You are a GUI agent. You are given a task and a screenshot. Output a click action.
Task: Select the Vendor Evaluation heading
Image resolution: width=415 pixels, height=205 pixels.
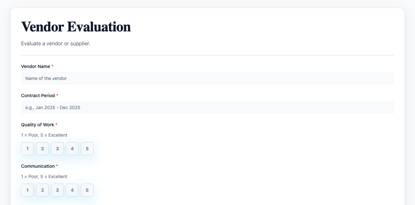tap(76, 27)
